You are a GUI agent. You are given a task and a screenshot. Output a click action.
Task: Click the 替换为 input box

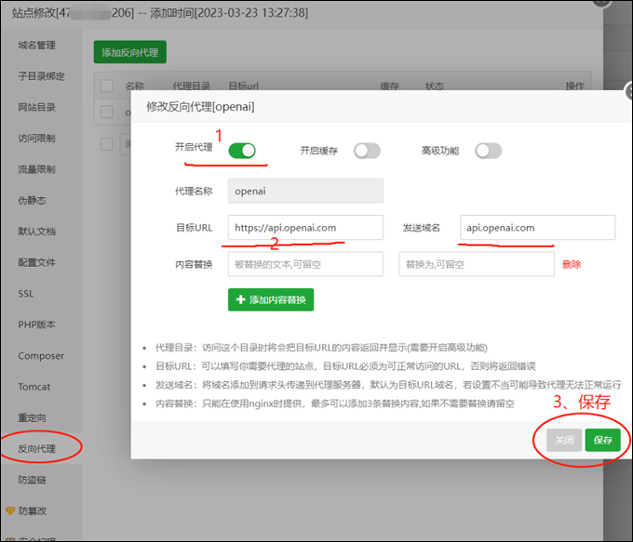click(476, 264)
